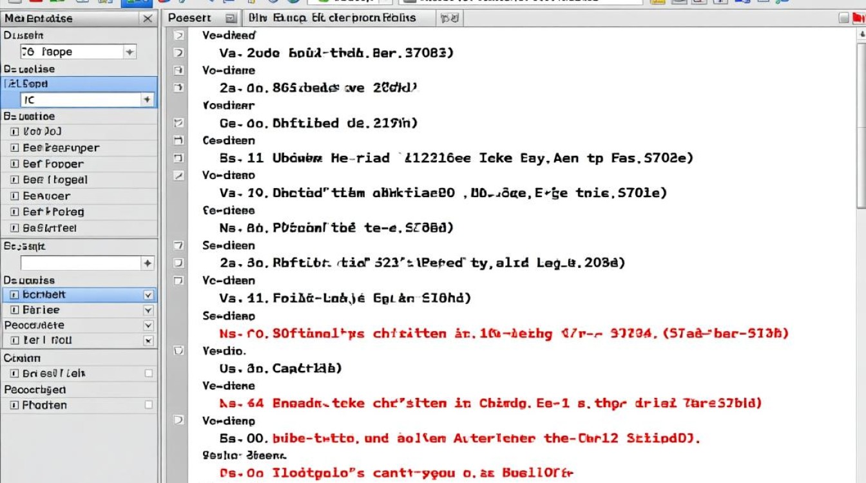
Task: Click the icon right of the Blh Eucp tab
Action: (x=446, y=19)
